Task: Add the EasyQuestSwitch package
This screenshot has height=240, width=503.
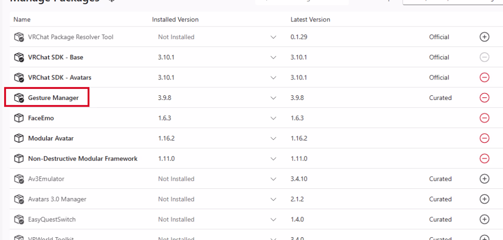Action: (484, 219)
